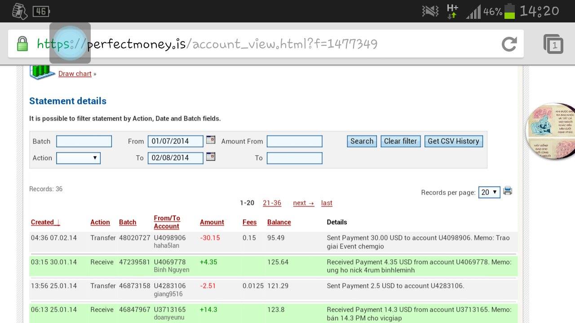Tap the battery icon in status bar
Viewport: 575px width, 323px height.
pos(509,11)
